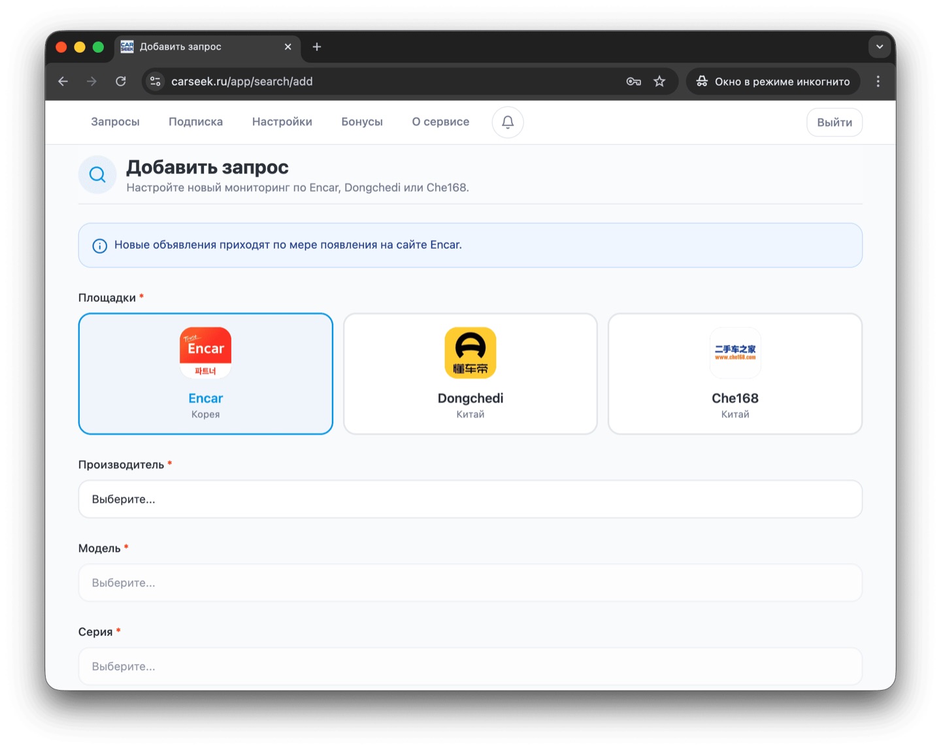
Task: Click the Добавить запрос page heading
Action: click(207, 167)
